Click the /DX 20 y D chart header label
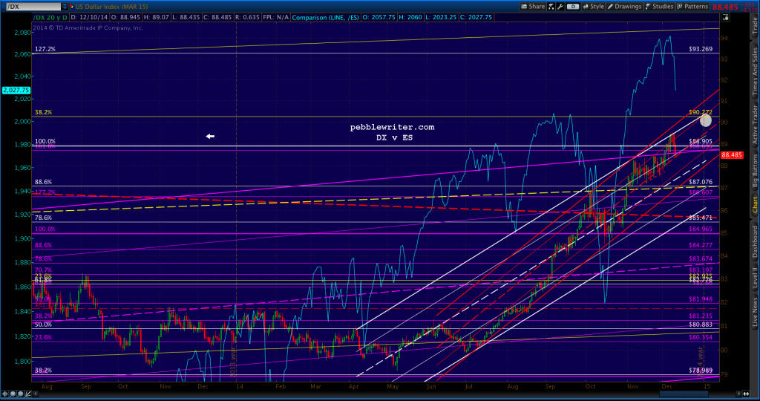Image resolution: width=760 pixels, height=401 pixels. (x=50, y=18)
